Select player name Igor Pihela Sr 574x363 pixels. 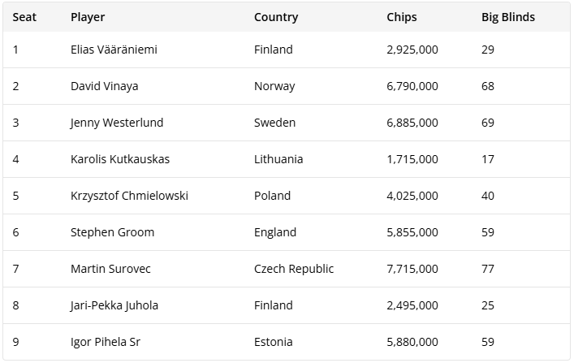[x=106, y=342]
